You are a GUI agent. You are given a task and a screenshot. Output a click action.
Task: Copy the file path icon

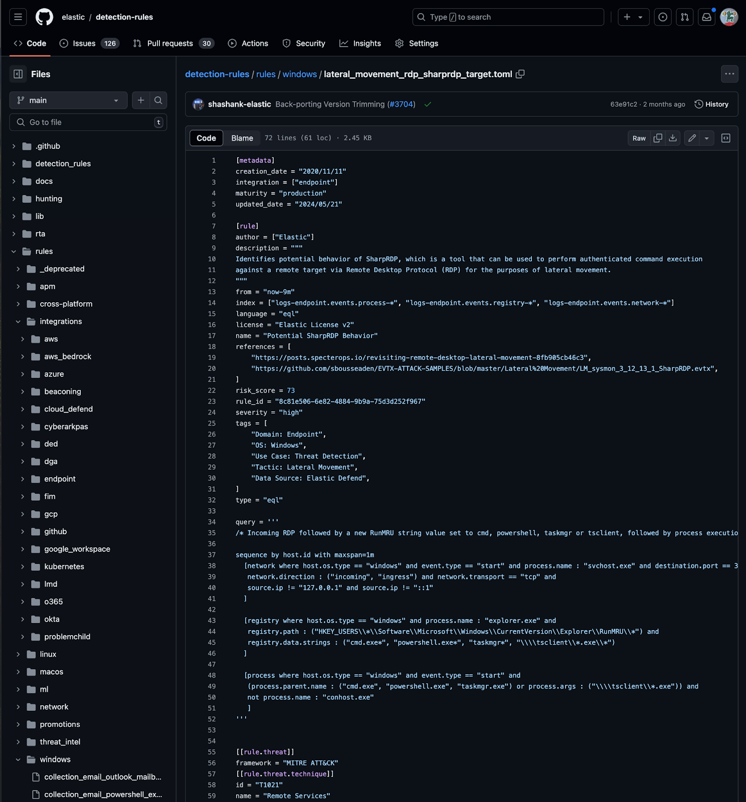[x=520, y=74]
